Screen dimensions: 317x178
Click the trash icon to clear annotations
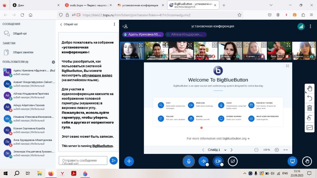coord(310,108)
